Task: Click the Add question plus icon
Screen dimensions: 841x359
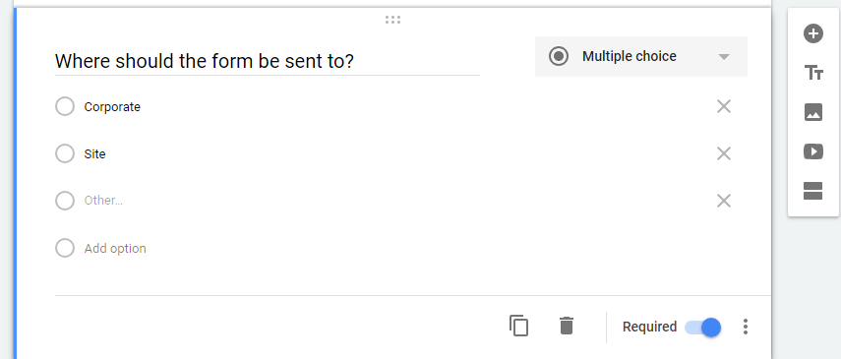Action: 813,33
